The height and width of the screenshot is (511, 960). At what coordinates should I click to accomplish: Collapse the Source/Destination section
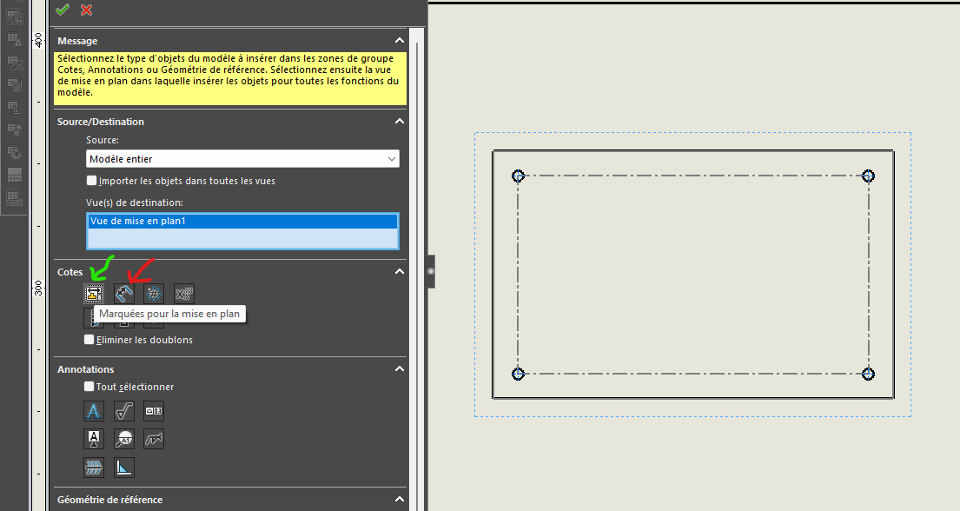click(x=399, y=122)
